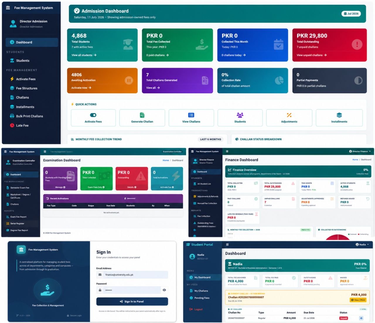375x323 pixels.
Task: Click the half-circle icon on Partial Payments card
Action: click(x=358, y=80)
